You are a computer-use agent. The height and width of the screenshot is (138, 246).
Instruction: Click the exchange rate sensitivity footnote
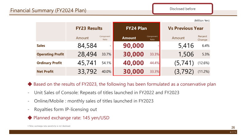49,126
